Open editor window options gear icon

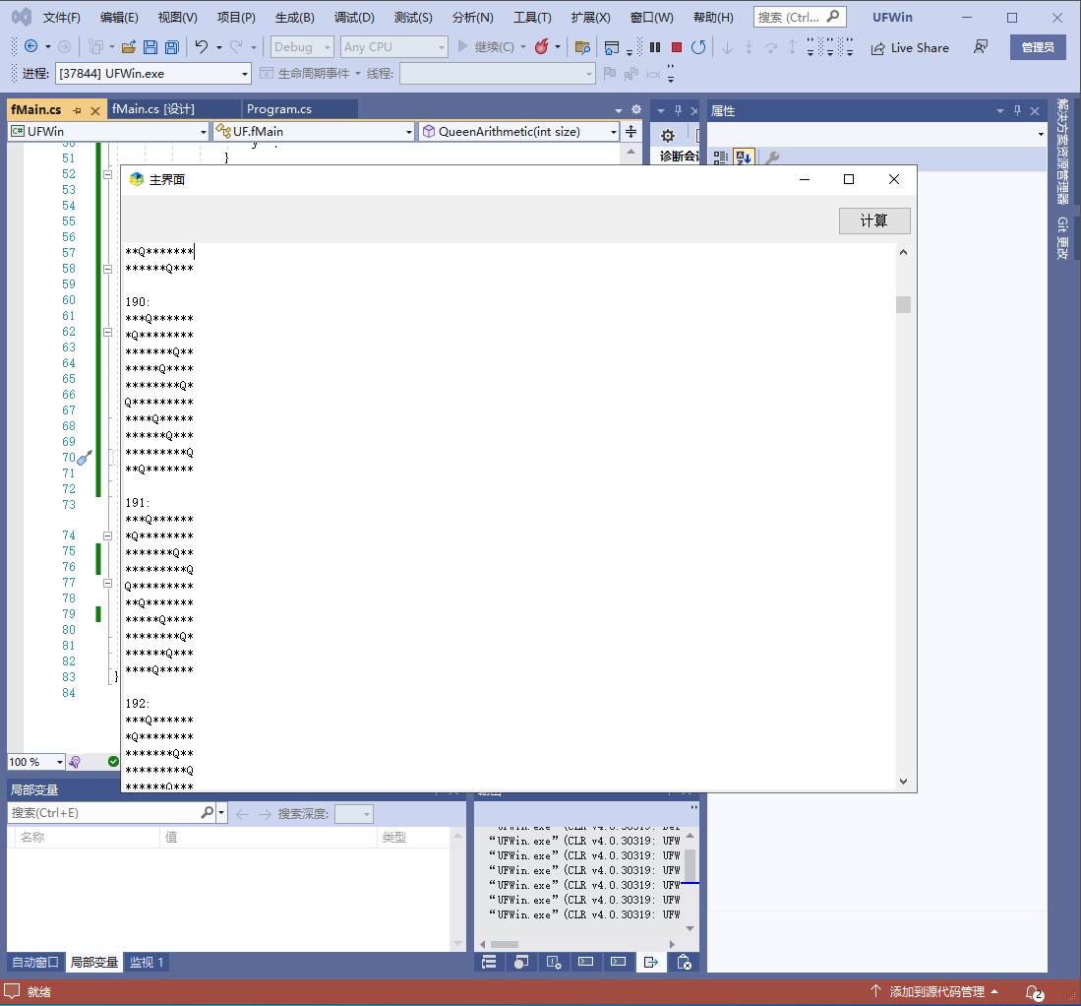point(636,109)
